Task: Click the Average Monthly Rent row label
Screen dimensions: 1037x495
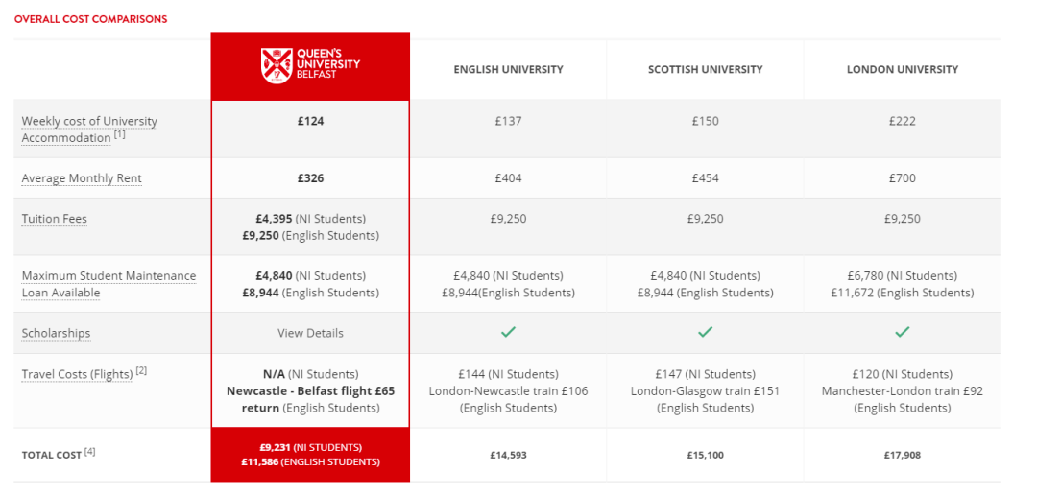Action: pos(82,178)
